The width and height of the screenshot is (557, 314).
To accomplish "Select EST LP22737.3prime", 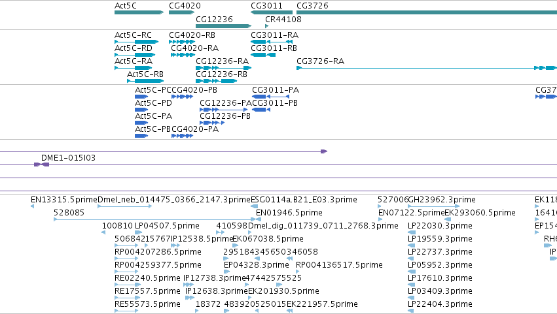I will 440,253.
